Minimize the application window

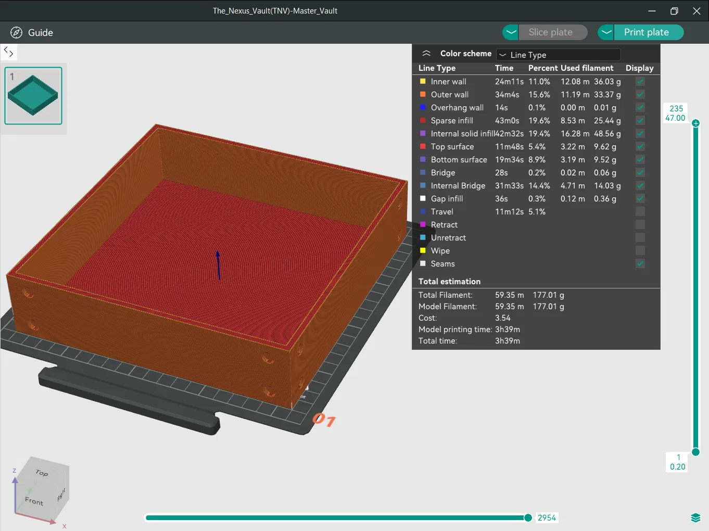point(652,10)
